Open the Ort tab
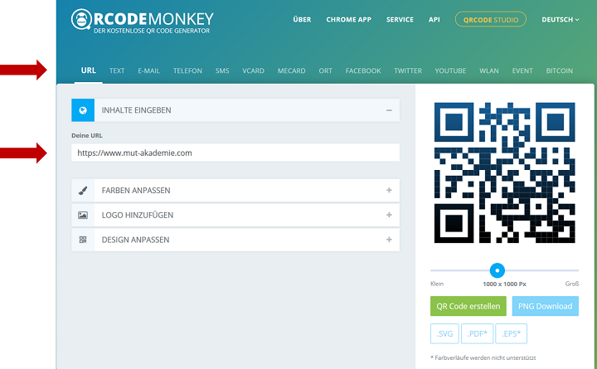Screen dimensions: 597x369 click(326, 70)
